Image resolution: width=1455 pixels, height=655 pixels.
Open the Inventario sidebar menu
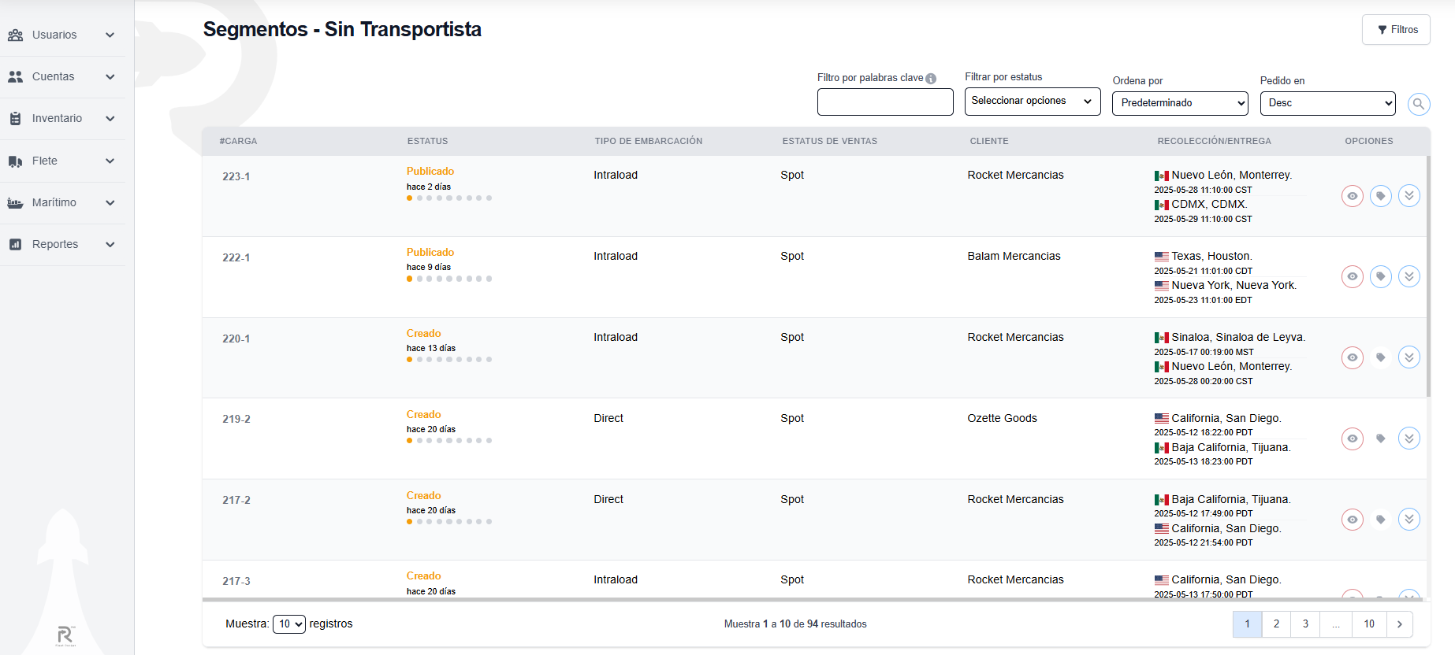tap(62, 119)
